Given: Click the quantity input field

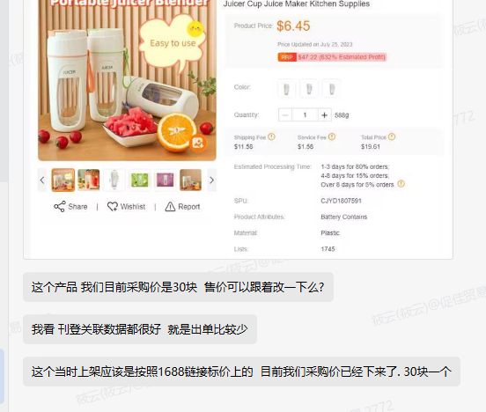Looking at the screenshot, I should click(305, 115).
